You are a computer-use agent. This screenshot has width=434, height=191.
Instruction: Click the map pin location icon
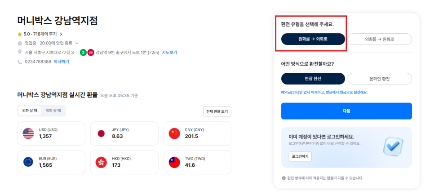20,52
